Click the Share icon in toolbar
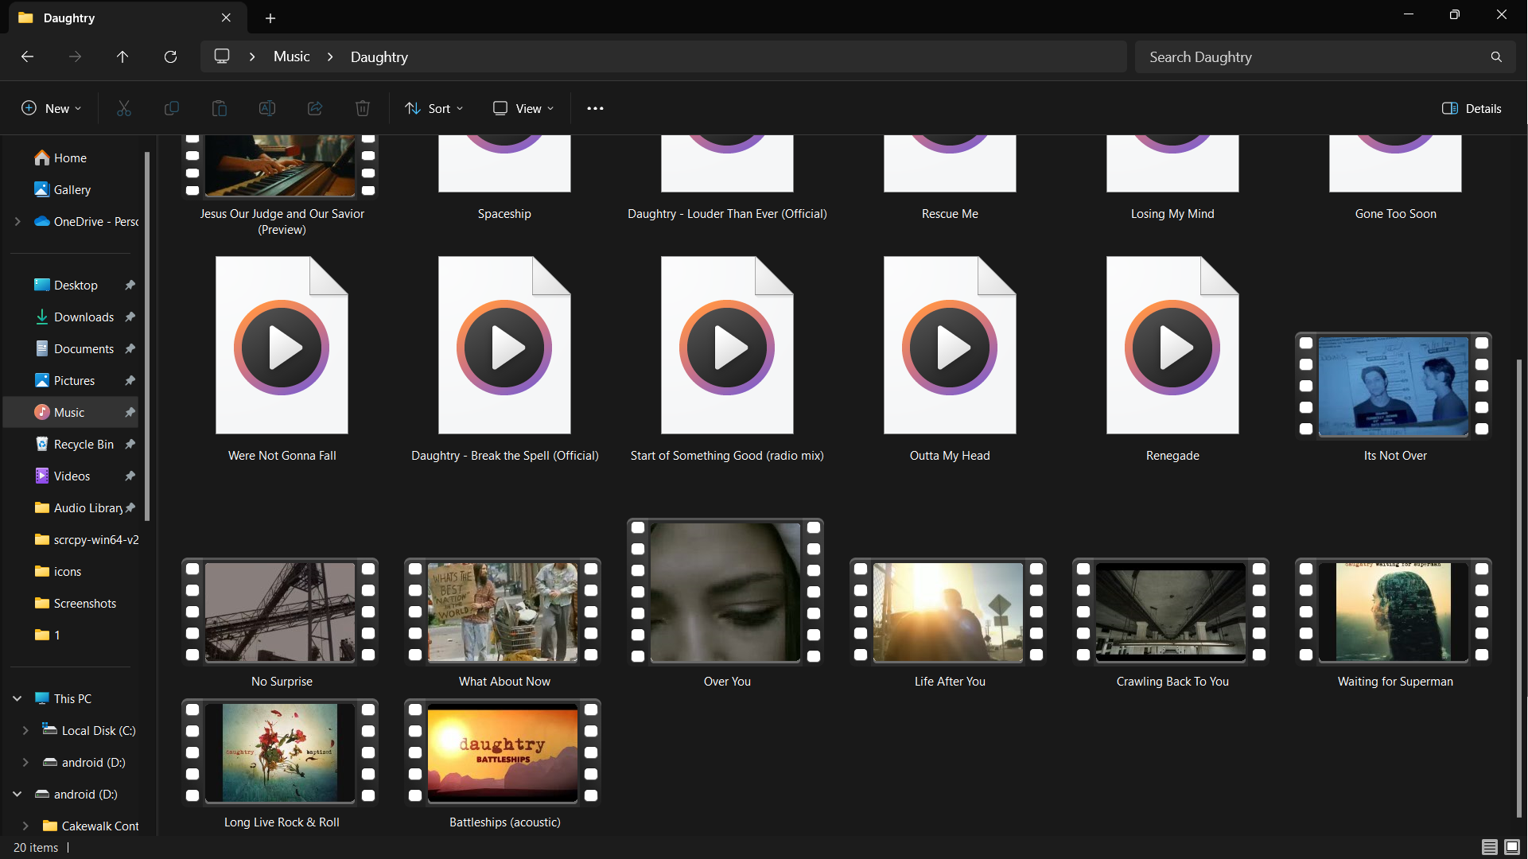The height and width of the screenshot is (859, 1528). click(x=314, y=108)
